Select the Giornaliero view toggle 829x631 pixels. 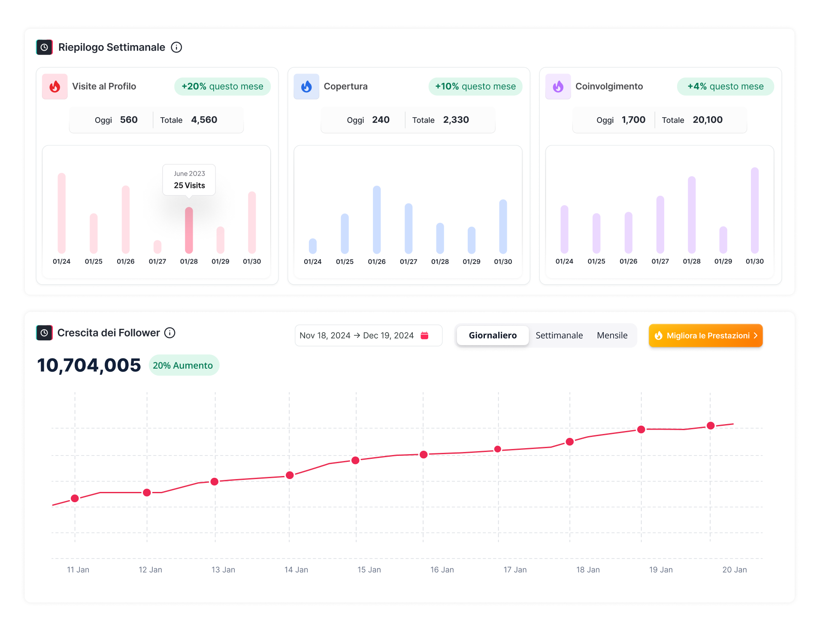pos(492,335)
